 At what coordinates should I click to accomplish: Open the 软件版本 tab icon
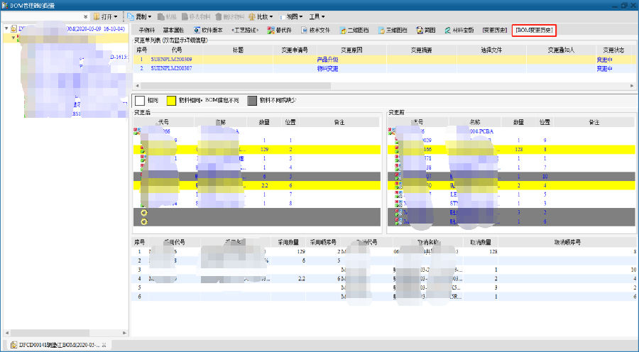pos(196,31)
